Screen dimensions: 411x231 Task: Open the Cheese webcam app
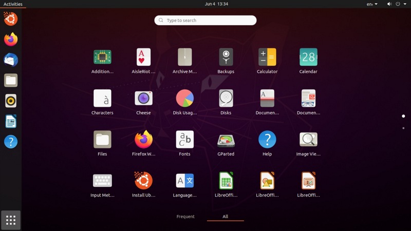point(143,98)
